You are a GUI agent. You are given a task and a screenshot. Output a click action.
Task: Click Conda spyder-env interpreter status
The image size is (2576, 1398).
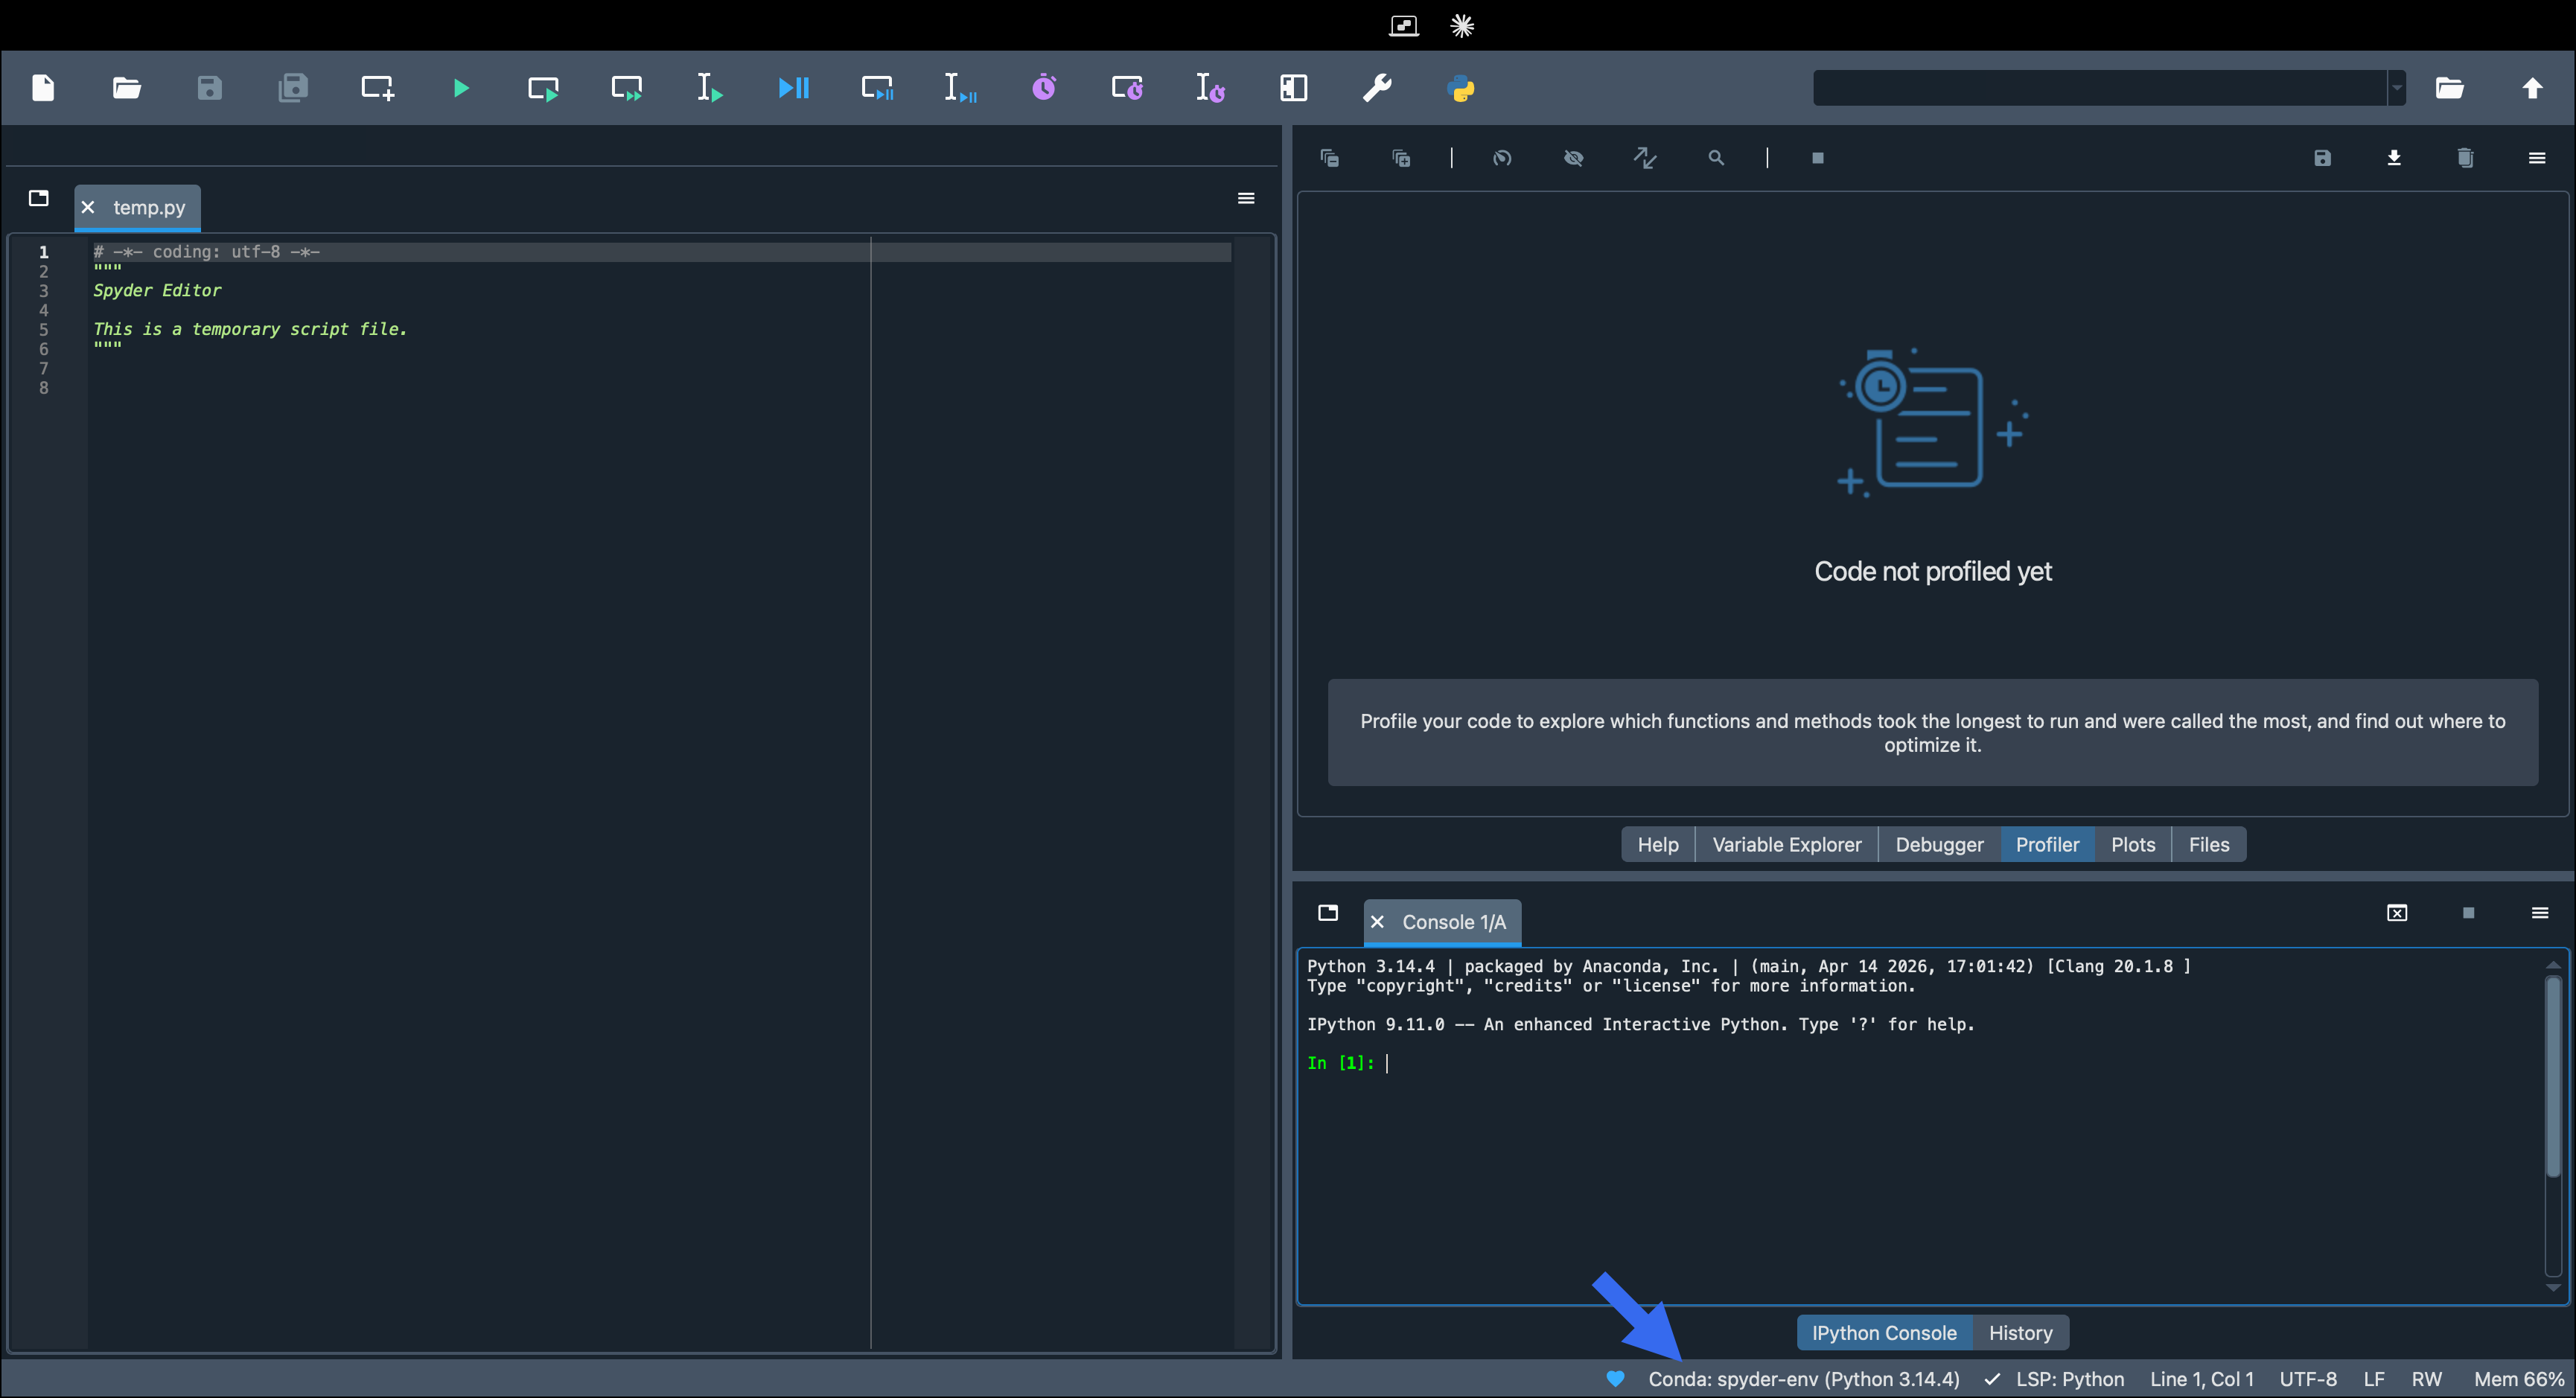coord(1804,1379)
